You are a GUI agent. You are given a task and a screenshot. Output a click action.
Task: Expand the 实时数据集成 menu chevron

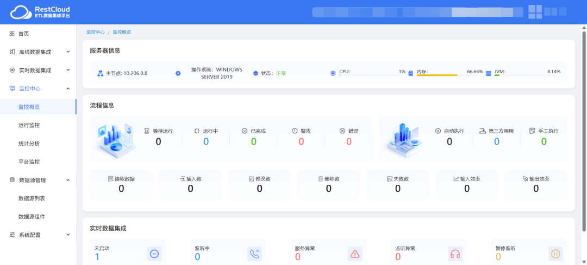(x=68, y=70)
